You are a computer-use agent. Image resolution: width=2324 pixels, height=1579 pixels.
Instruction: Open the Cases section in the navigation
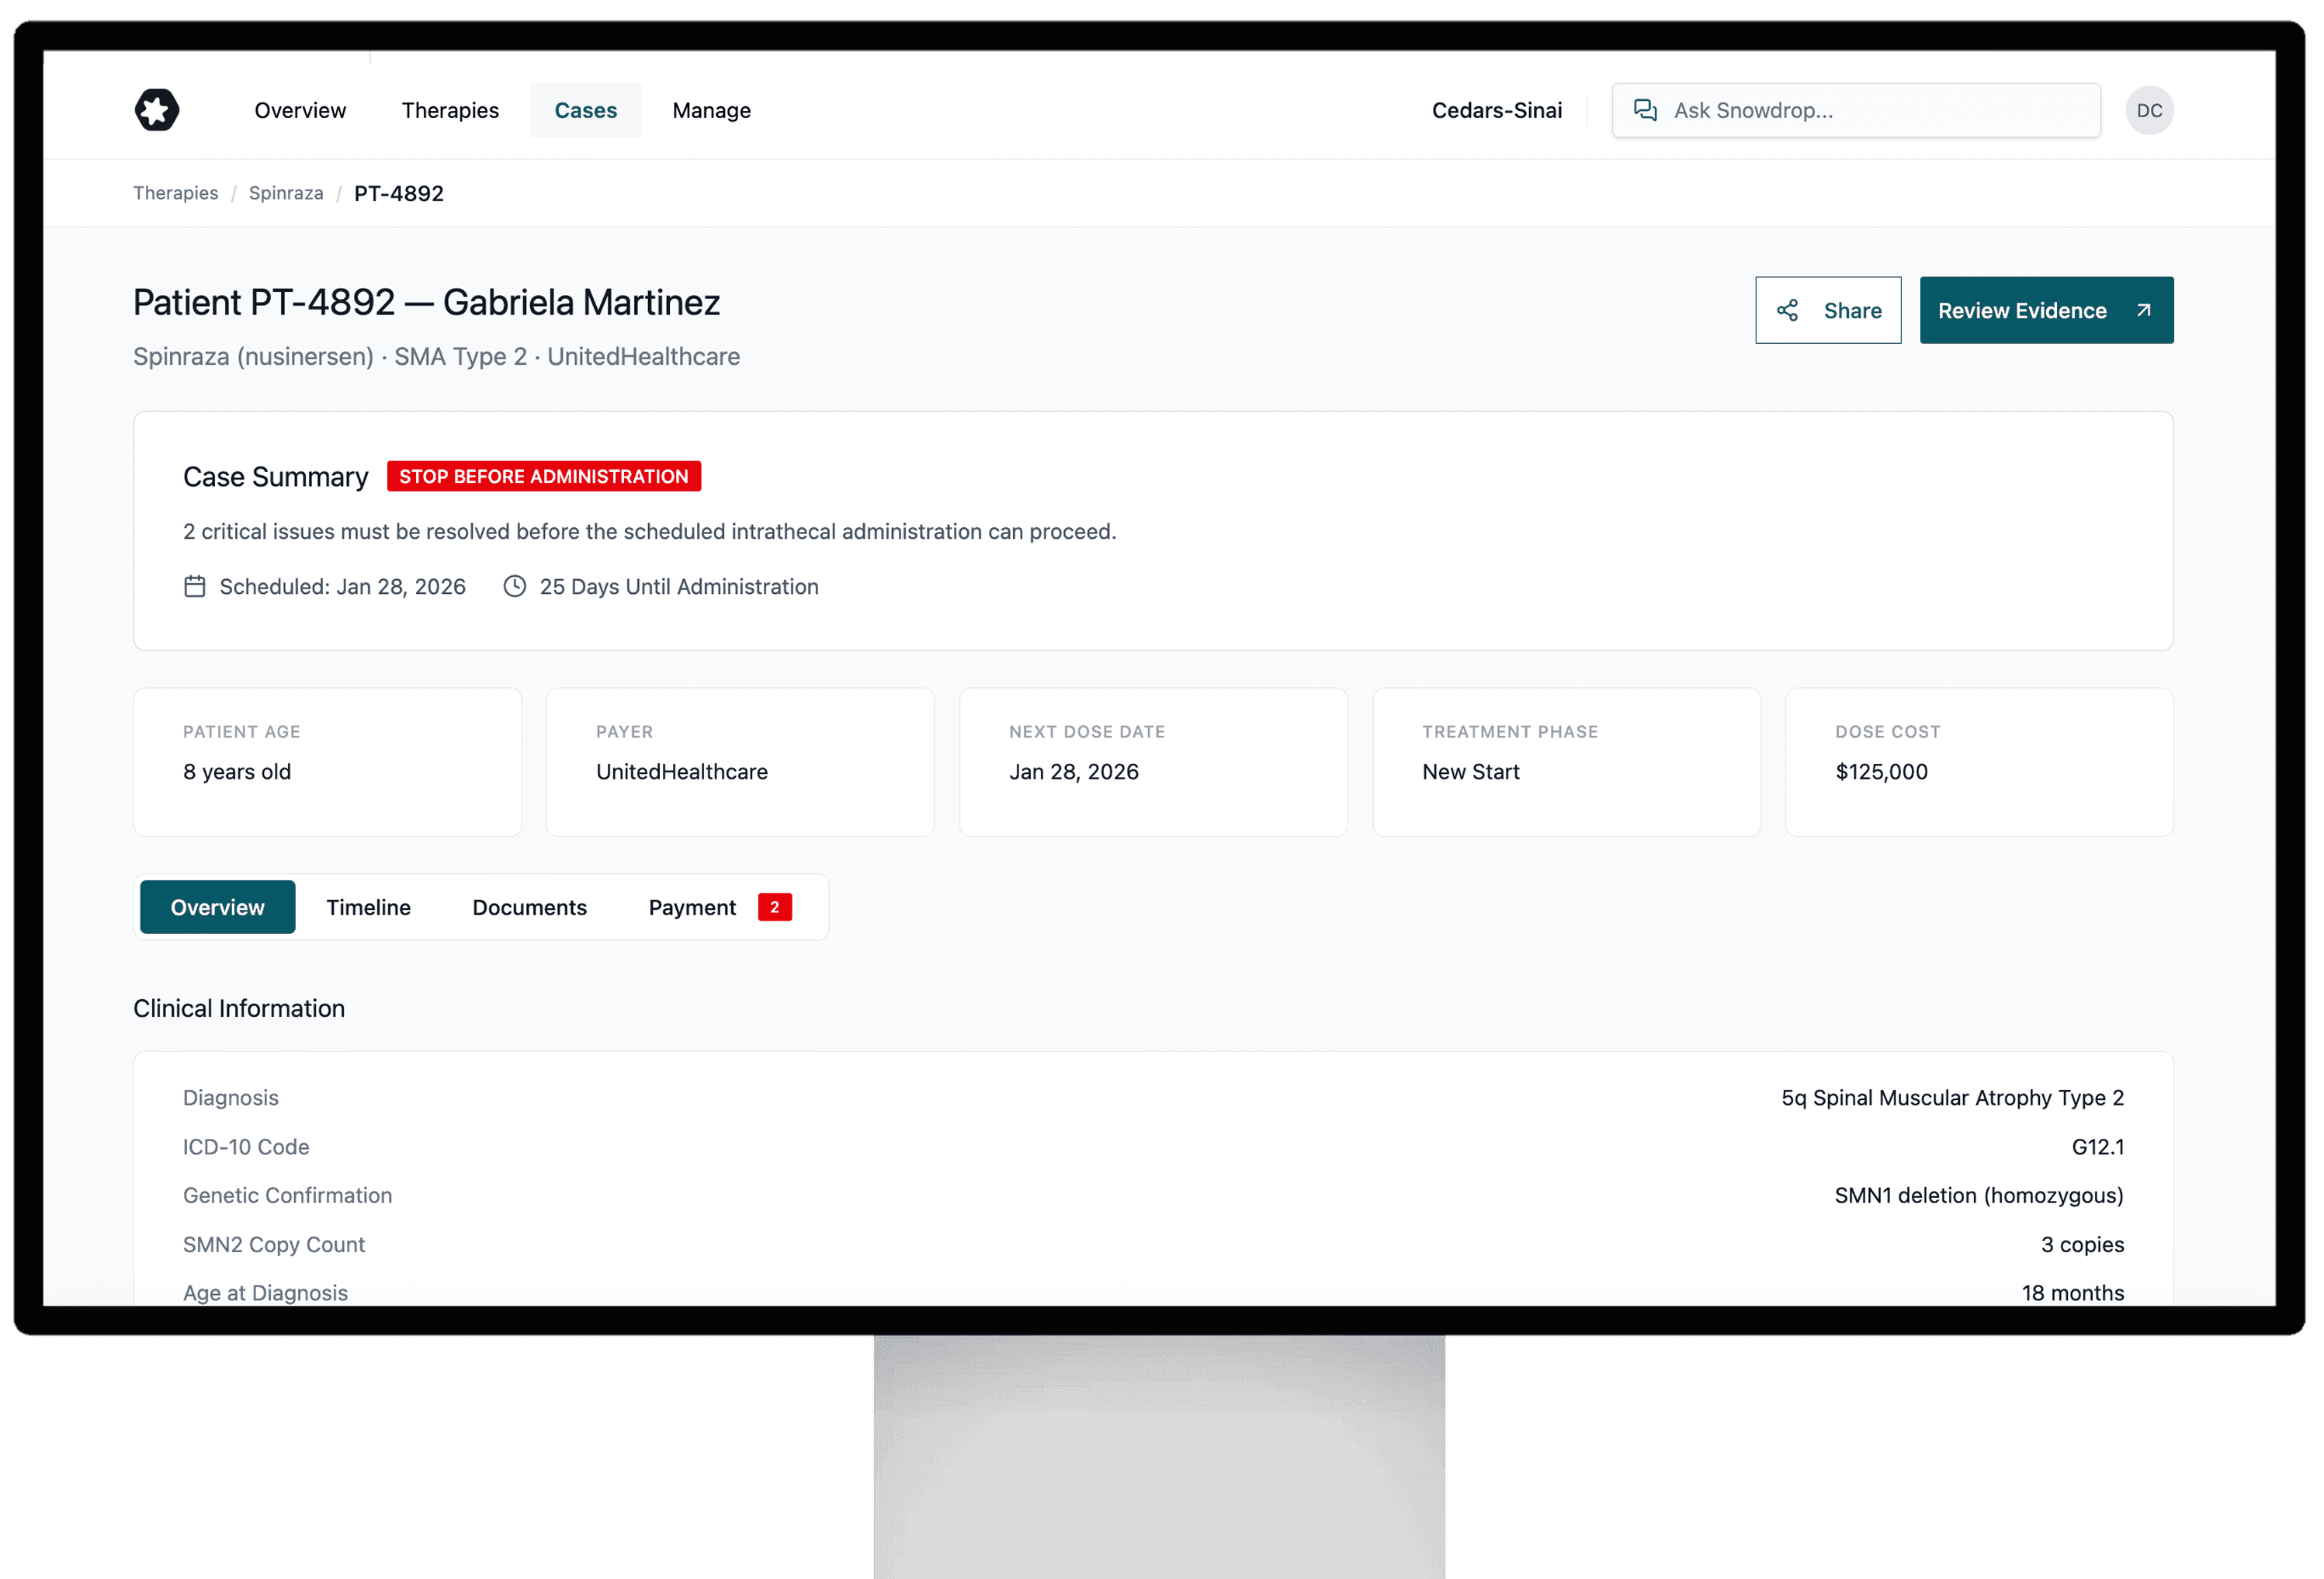[x=585, y=110]
